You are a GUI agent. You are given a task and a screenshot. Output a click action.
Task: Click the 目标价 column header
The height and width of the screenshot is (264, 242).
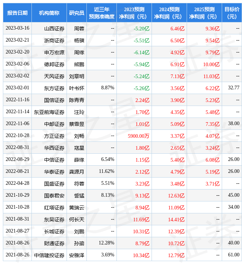coord(232,13)
